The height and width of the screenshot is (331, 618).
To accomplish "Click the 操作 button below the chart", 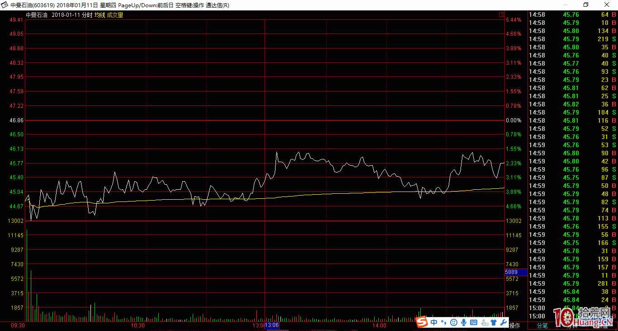I will pos(515,326).
